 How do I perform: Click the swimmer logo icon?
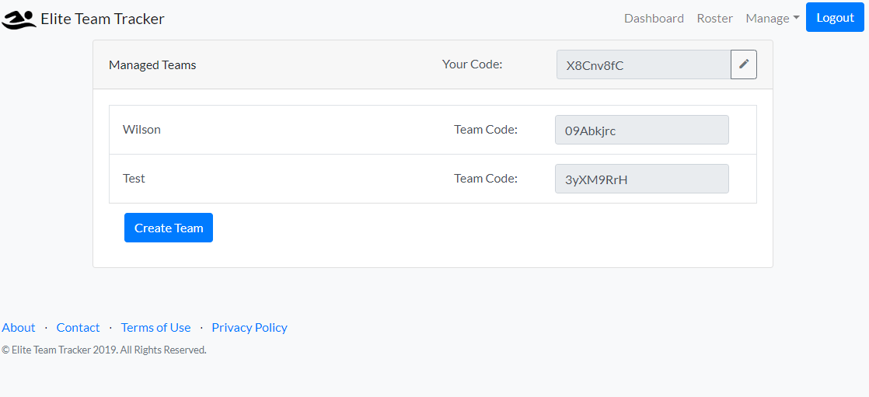[x=19, y=19]
